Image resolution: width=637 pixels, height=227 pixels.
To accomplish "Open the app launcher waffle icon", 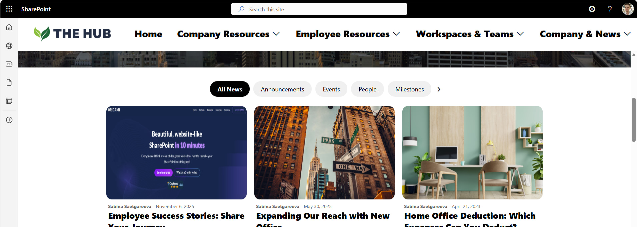I will [x=9, y=9].
